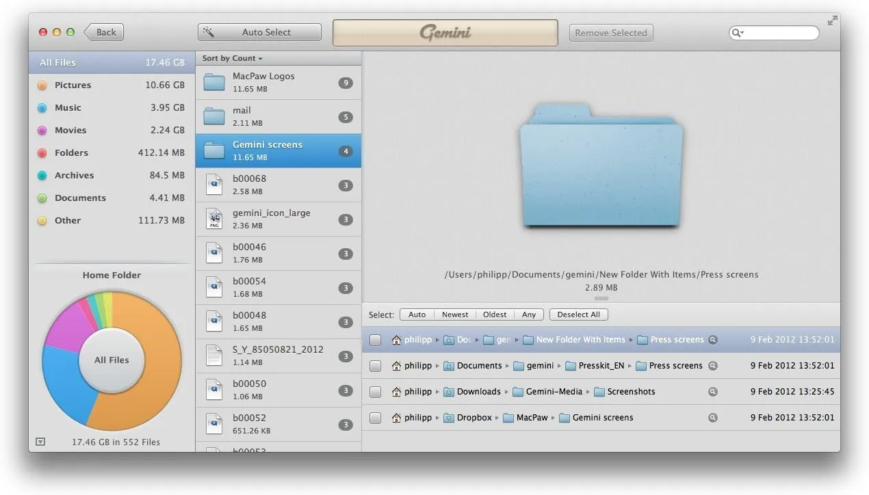
Task: Open search options magnifier dropdown
Action: pyautogui.click(x=738, y=33)
